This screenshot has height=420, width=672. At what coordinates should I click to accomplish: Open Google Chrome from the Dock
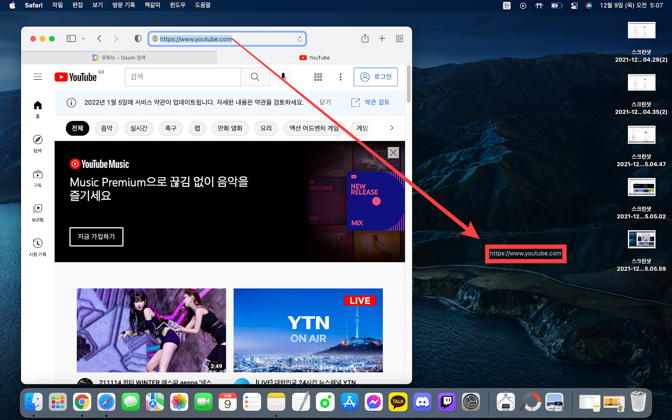[82, 402]
